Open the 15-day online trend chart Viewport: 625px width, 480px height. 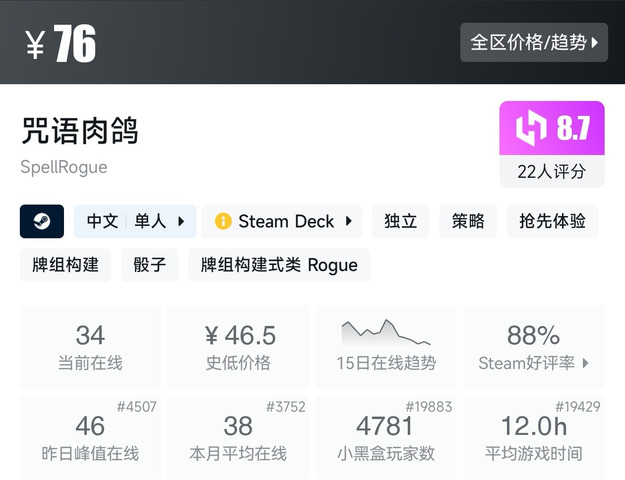(x=386, y=346)
